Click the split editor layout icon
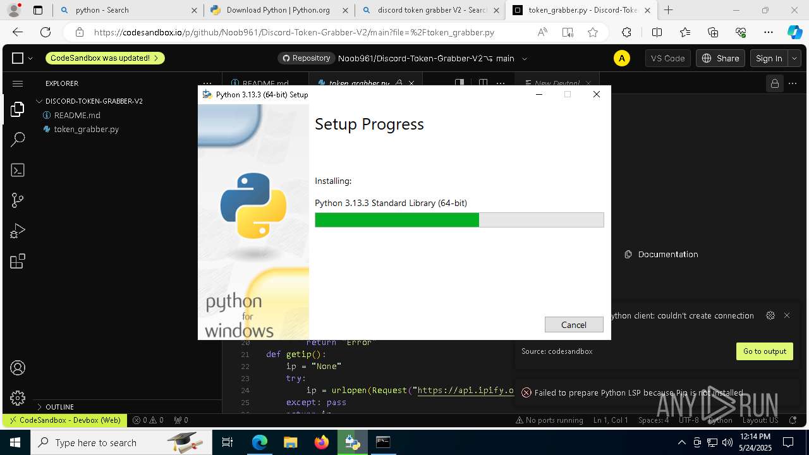The width and height of the screenshot is (809, 455). pyautogui.click(x=483, y=83)
